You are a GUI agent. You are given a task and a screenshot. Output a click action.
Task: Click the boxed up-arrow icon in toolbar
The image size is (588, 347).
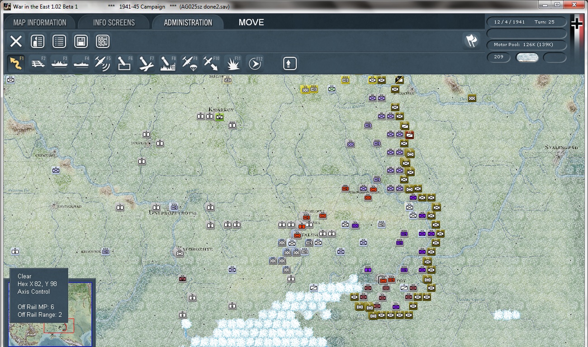tap(290, 64)
